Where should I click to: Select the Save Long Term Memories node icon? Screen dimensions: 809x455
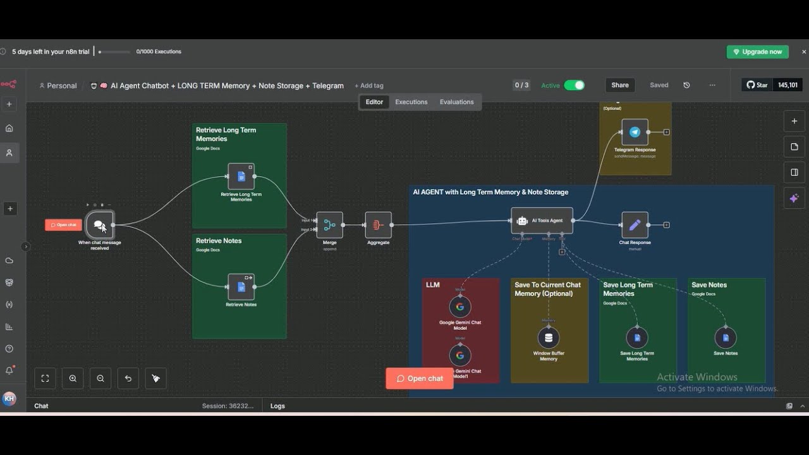pos(637,338)
